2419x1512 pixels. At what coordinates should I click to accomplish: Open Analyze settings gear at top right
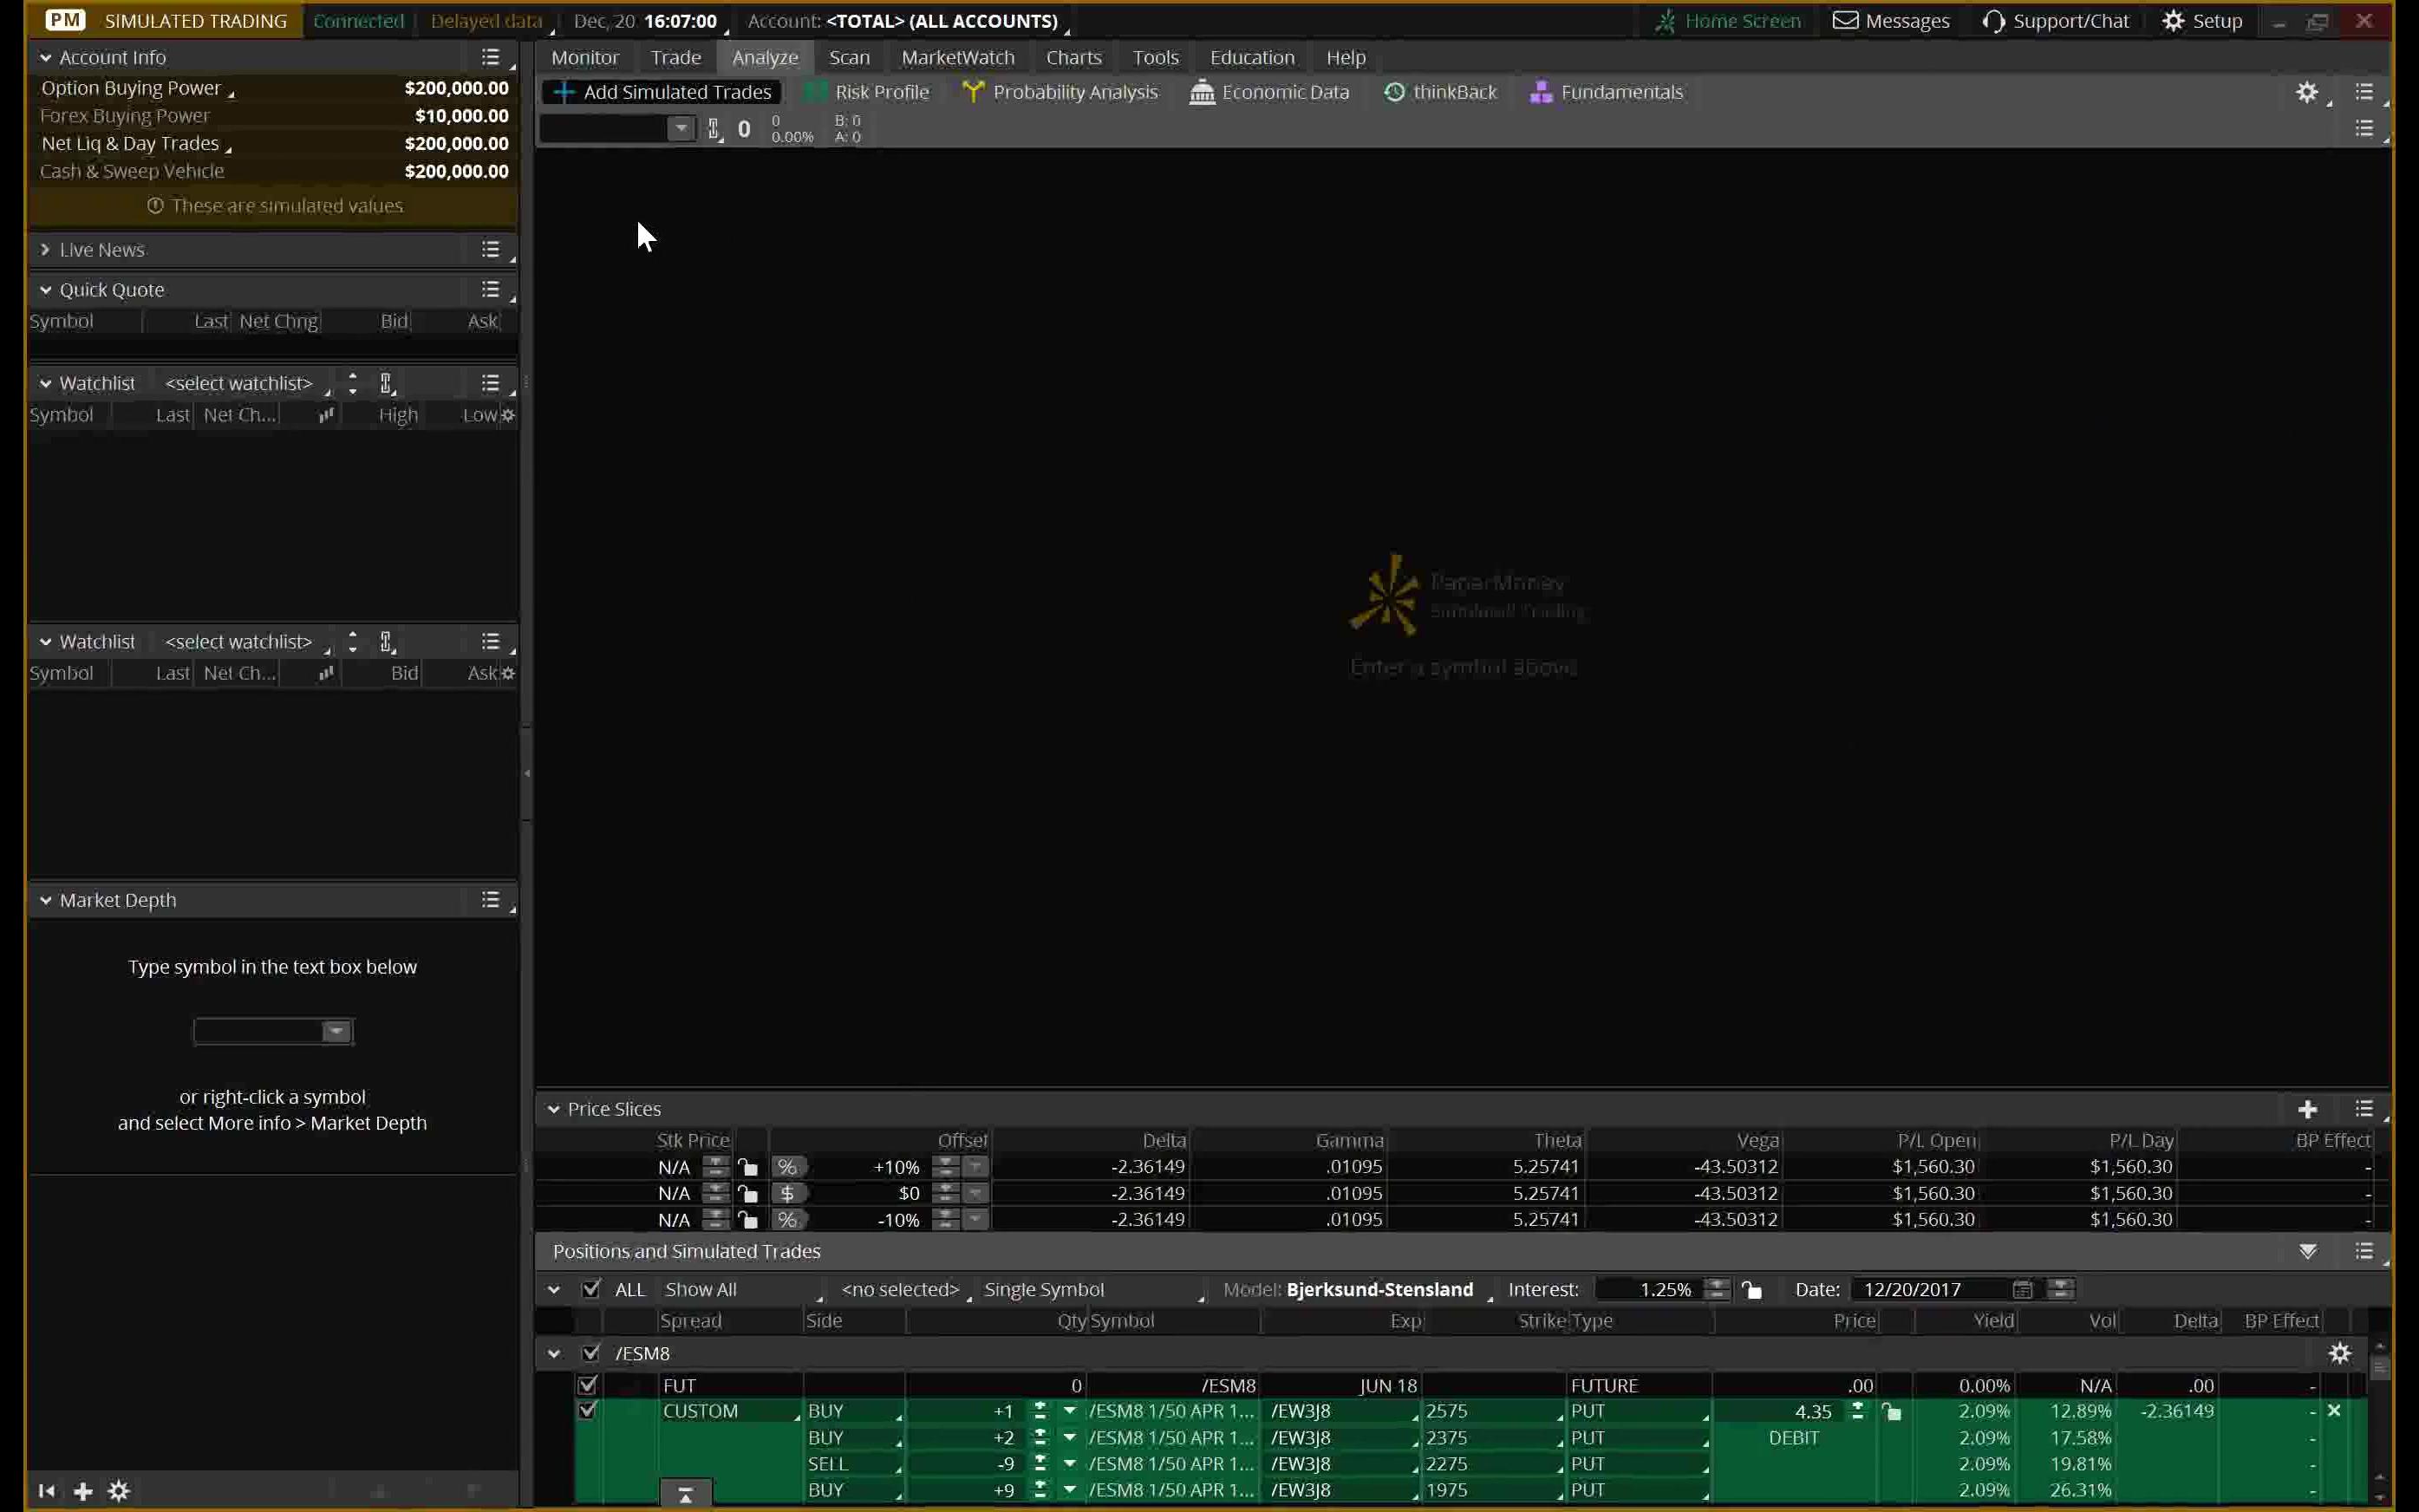pos(2307,92)
